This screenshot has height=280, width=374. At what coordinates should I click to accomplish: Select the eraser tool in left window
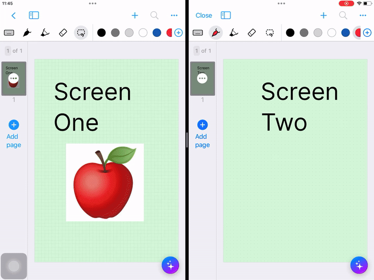63,33
